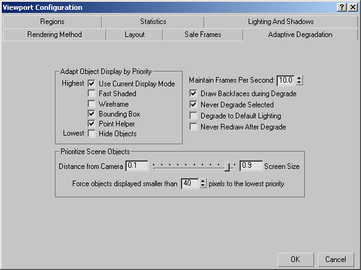The image size is (361, 270).
Task: Click the help question mark button
Action: 342,7
